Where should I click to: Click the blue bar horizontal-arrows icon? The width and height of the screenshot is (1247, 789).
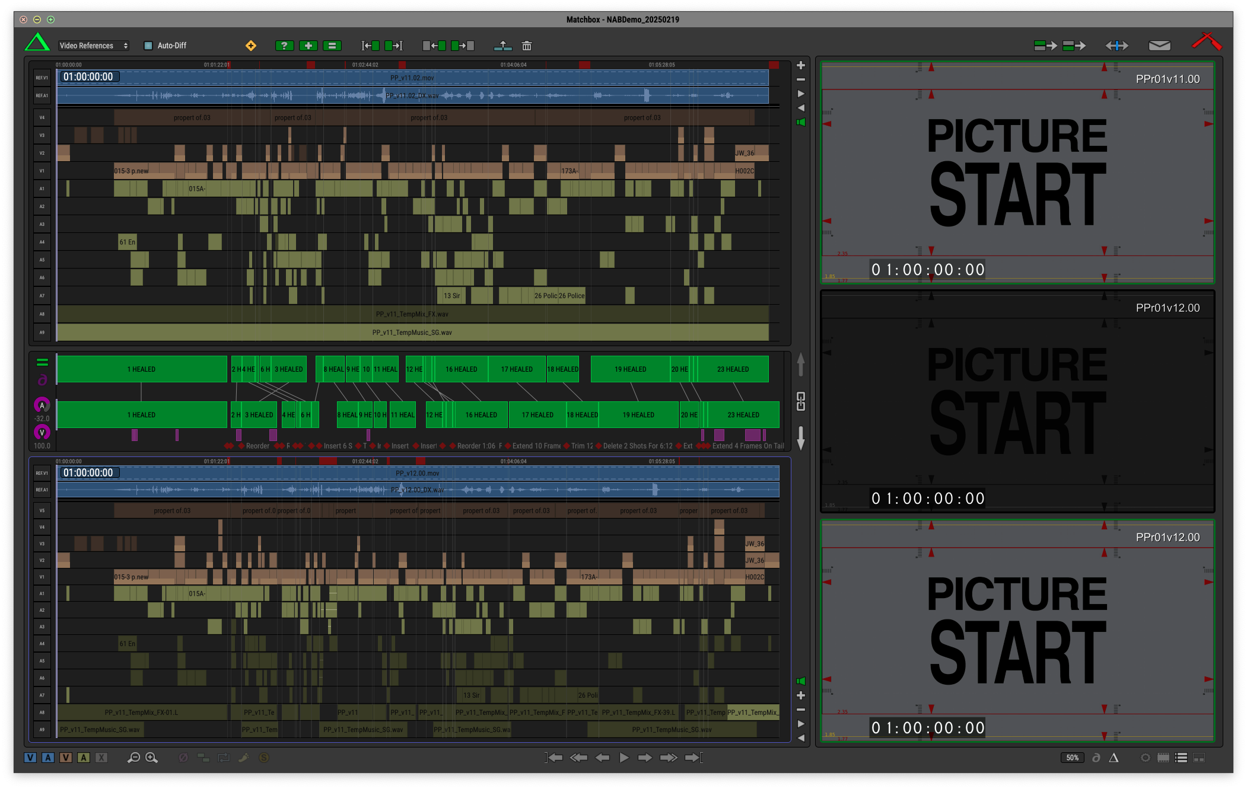[x=1116, y=46]
